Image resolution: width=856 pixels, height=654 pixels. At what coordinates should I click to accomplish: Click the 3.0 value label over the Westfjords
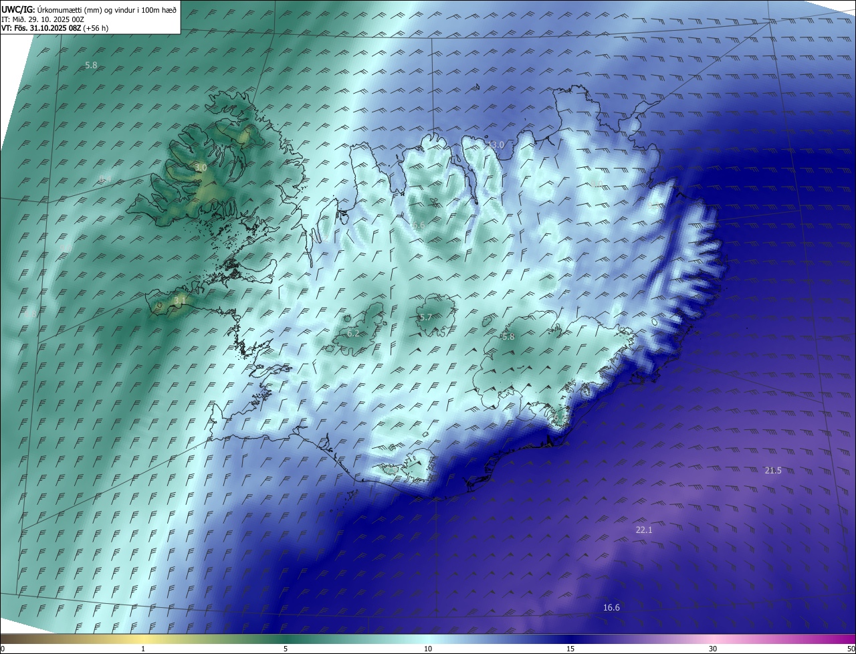(201, 167)
